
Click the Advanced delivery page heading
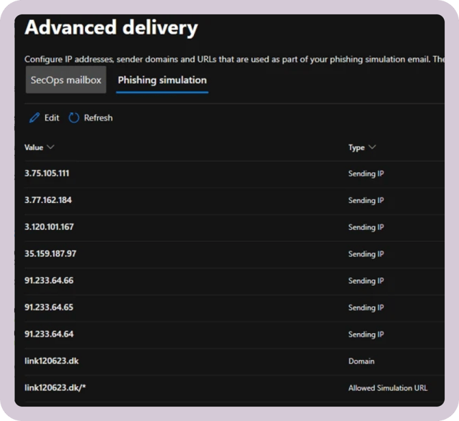pyautogui.click(x=111, y=28)
